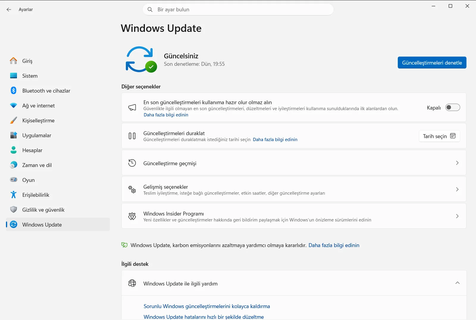
Task: Click the history clock icon
Action: [132, 163]
